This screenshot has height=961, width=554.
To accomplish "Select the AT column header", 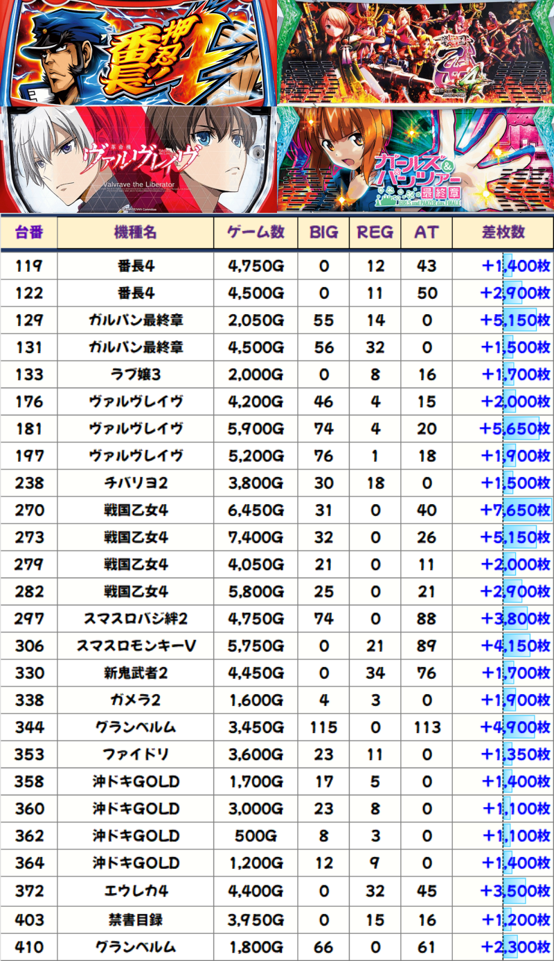I will click(427, 233).
